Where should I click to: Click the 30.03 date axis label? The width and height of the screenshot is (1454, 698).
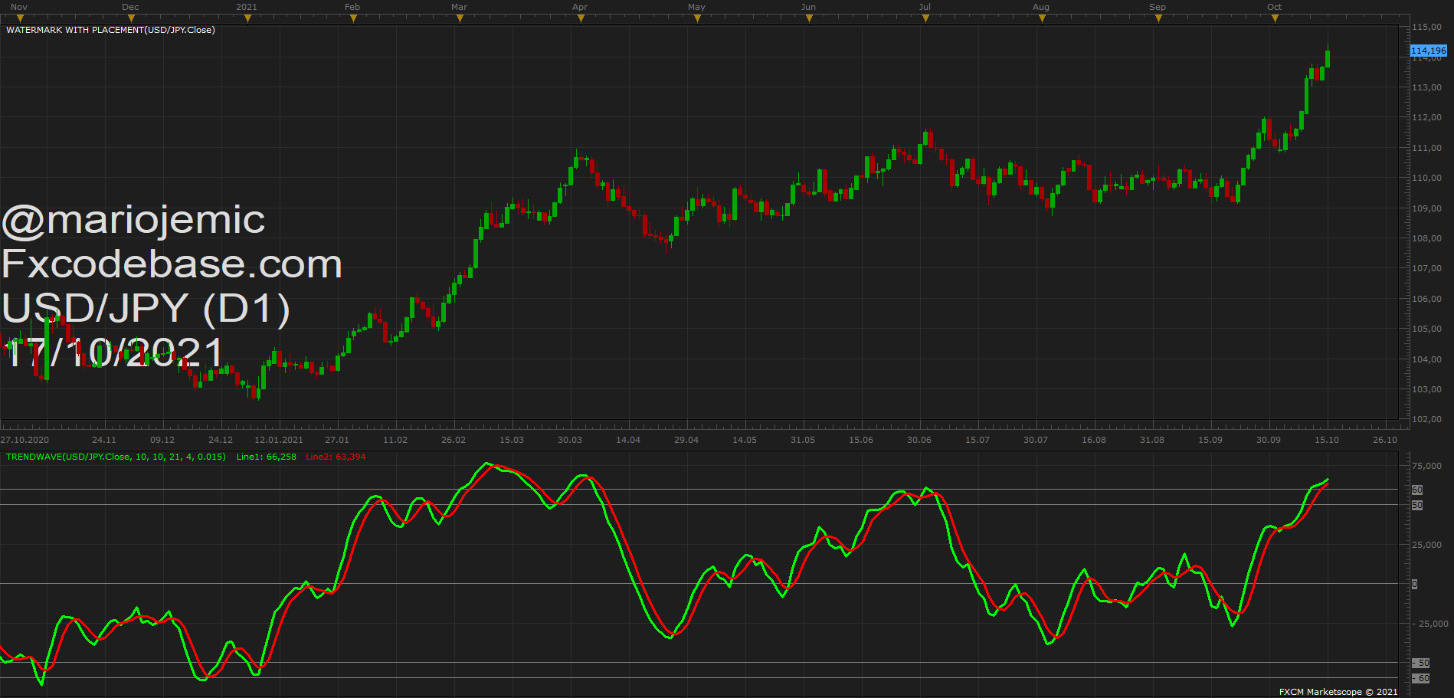tap(570, 440)
